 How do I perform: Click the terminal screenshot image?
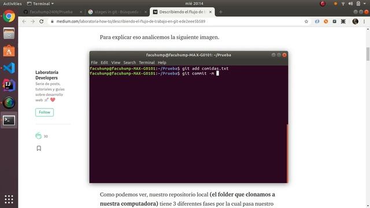(188, 117)
